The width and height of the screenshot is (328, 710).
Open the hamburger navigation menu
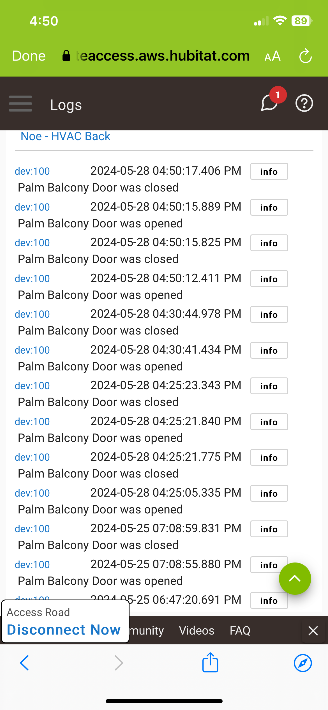[20, 103]
